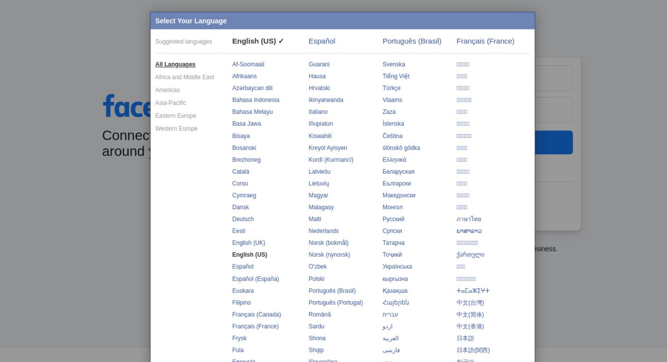667x362 pixels.
Task: Select Afrikaans language
Action: 244,76
